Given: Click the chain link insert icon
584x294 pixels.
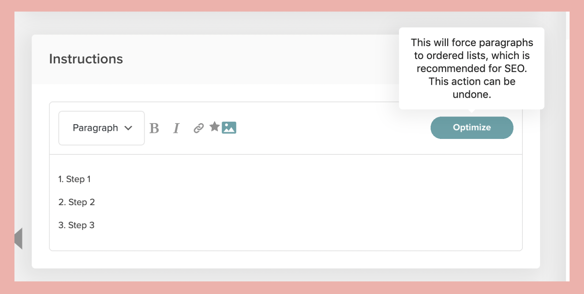Looking at the screenshot, I should click(x=198, y=128).
